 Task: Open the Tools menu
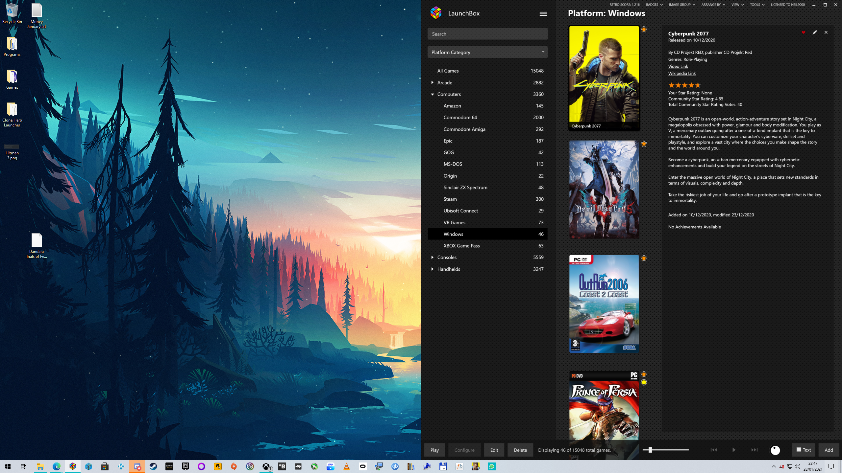click(757, 5)
